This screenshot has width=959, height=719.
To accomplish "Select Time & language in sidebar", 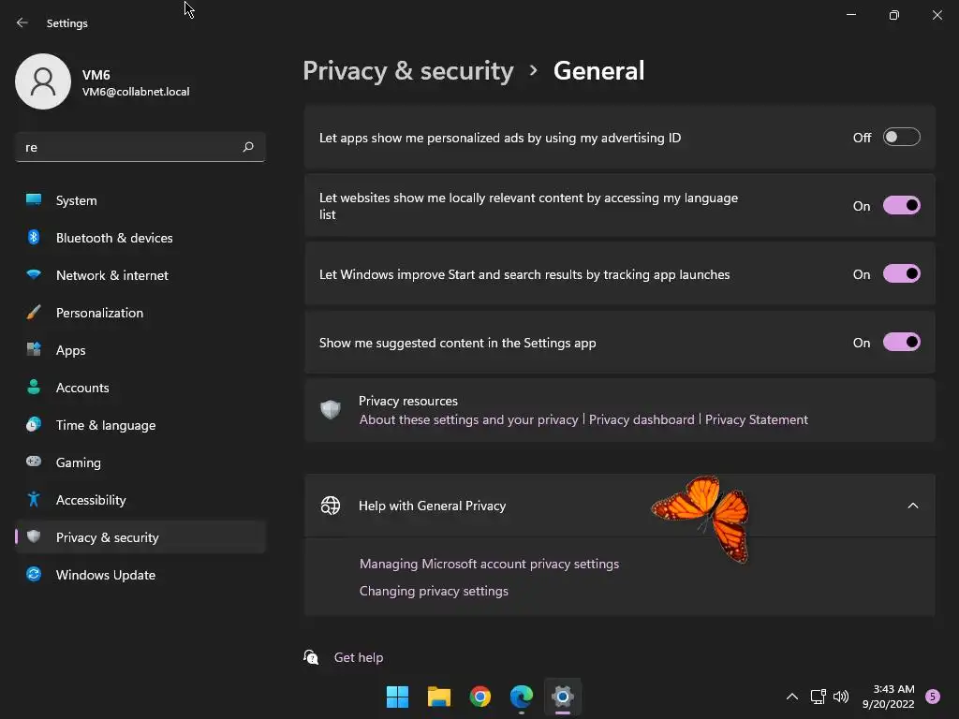I will (x=106, y=425).
